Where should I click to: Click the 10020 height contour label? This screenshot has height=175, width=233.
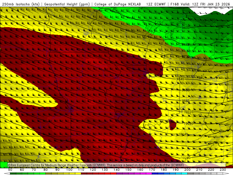pyautogui.click(x=188, y=112)
